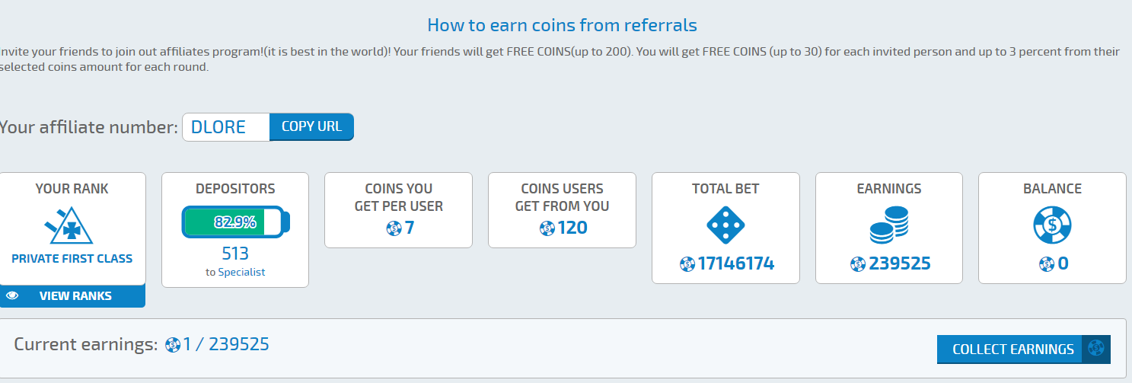The image size is (1132, 383).
Task: Click the stacked coins Earnings icon
Action: click(888, 225)
